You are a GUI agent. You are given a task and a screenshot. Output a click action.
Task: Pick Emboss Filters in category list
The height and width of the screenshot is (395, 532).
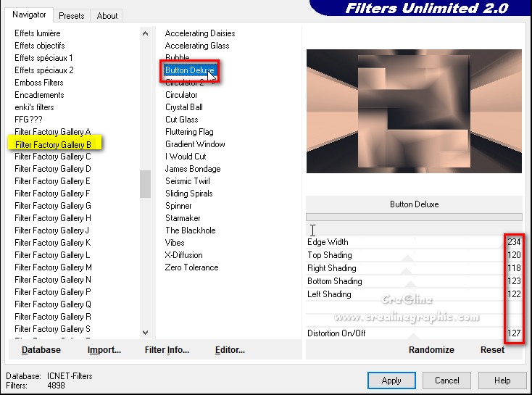(x=39, y=83)
